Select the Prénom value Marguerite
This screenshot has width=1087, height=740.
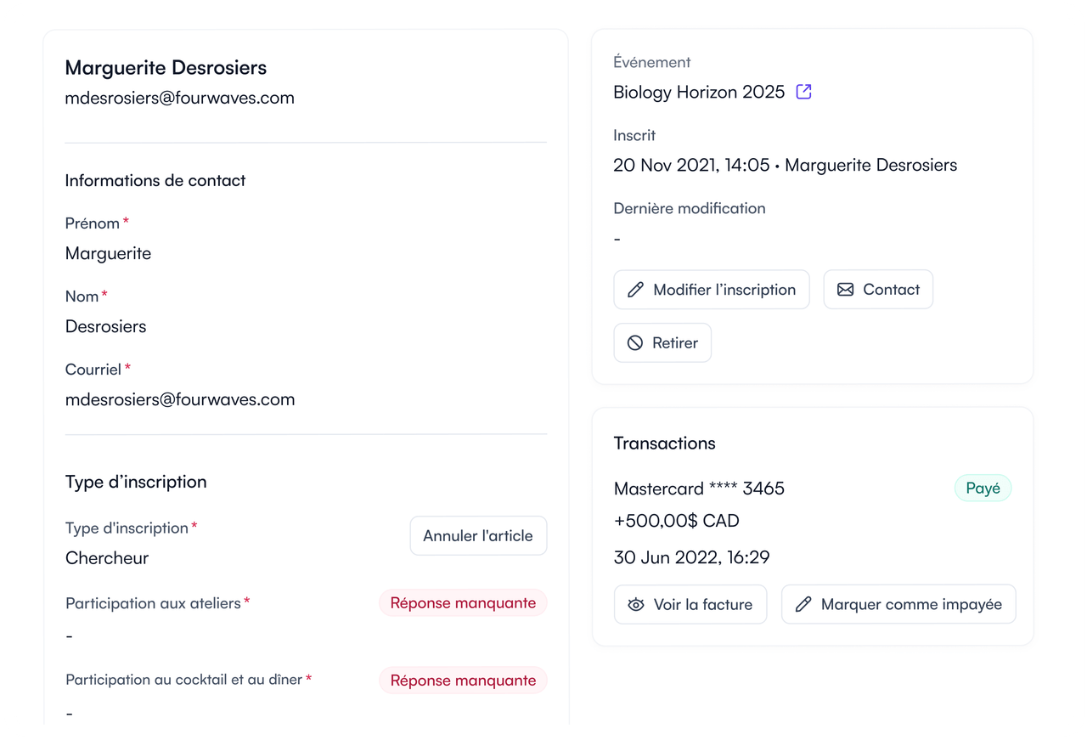click(108, 253)
